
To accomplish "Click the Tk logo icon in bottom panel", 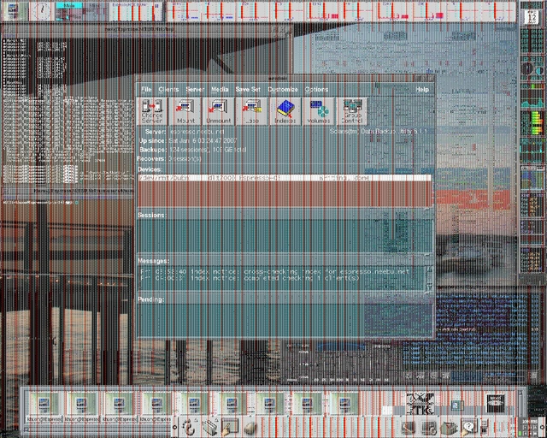I will [x=421, y=404].
